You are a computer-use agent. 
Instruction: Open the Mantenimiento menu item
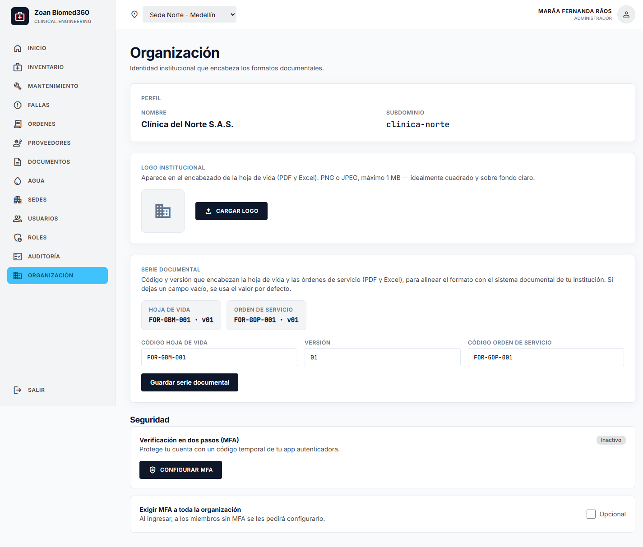point(57,86)
